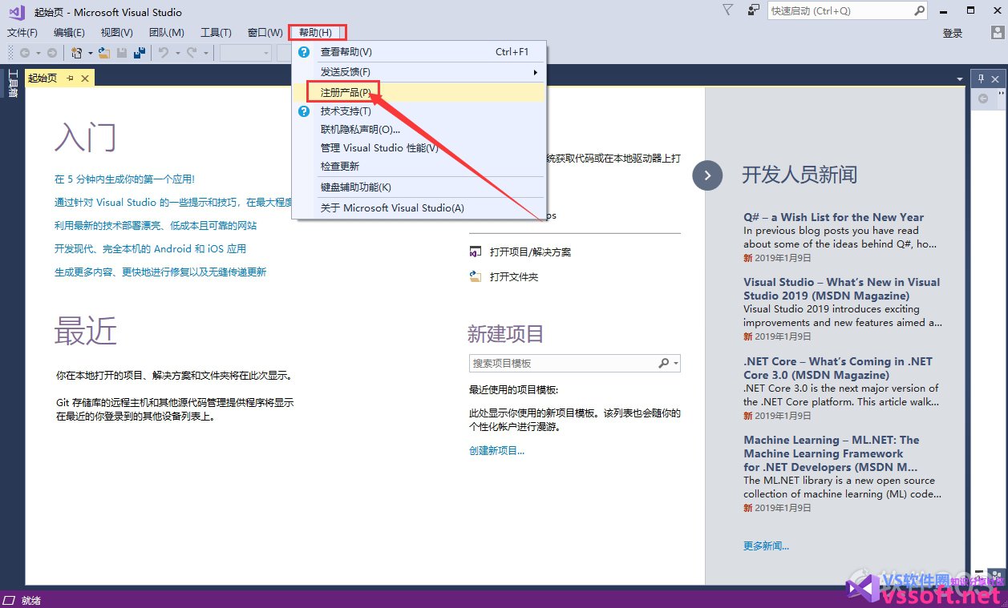Click the magnifier icon in 快速启动 box
The height and width of the screenshot is (608, 1008).
(919, 11)
